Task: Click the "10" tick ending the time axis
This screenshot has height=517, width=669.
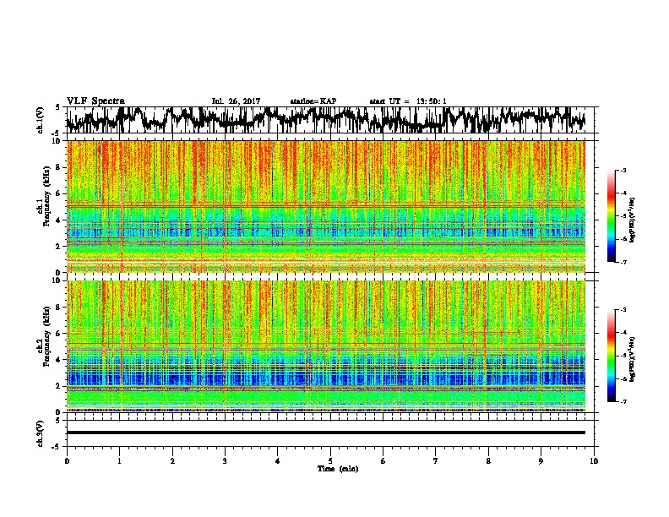Action: [x=594, y=461]
